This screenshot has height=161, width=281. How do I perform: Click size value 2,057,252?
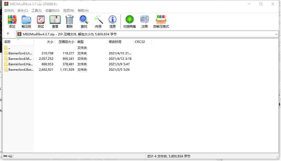click(x=46, y=59)
